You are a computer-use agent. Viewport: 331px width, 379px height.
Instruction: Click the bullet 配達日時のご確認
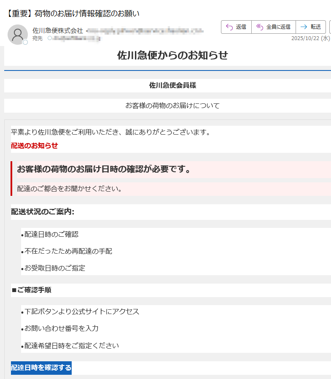pyautogui.click(x=50, y=234)
